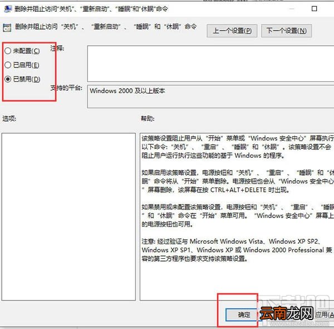
Task: Click the 帮助 help description text area
Action: [237, 217]
